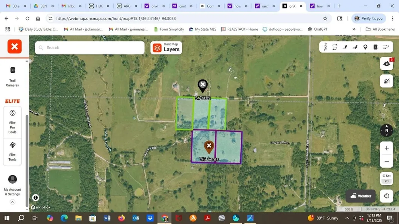Open the All Bookmarks folder

380,29
